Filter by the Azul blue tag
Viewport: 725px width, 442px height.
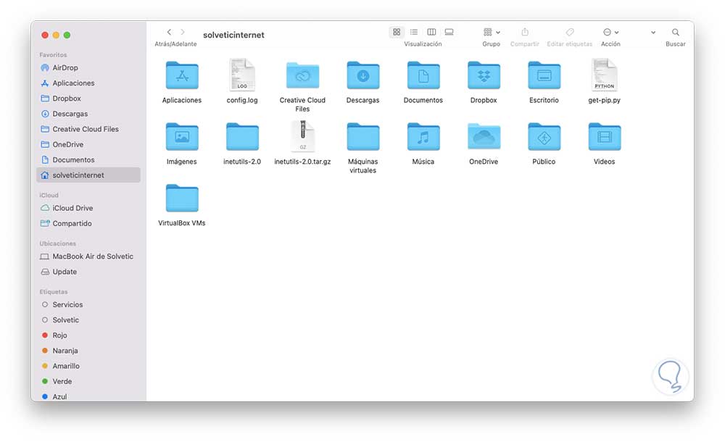click(x=88, y=396)
